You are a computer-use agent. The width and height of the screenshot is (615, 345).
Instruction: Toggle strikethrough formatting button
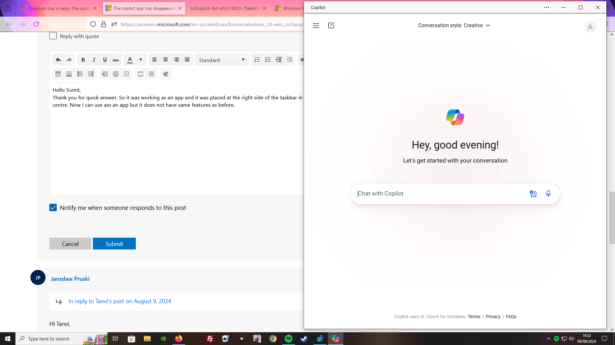[116, 60]
